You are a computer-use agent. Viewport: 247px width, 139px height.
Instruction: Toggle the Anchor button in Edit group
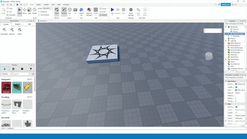(103, 15)
